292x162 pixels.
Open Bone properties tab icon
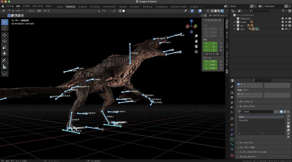pyautogui.click(x=232, y=144)
